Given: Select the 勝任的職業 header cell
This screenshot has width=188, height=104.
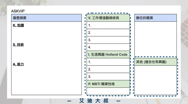Looking at the screenshot, I should tap(155, 18).
